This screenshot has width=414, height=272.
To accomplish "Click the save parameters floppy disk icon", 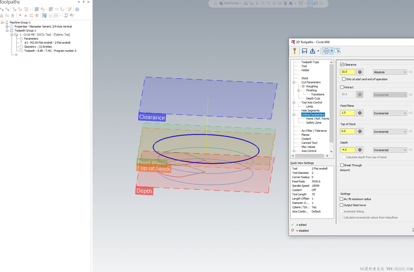I will 305,51.
